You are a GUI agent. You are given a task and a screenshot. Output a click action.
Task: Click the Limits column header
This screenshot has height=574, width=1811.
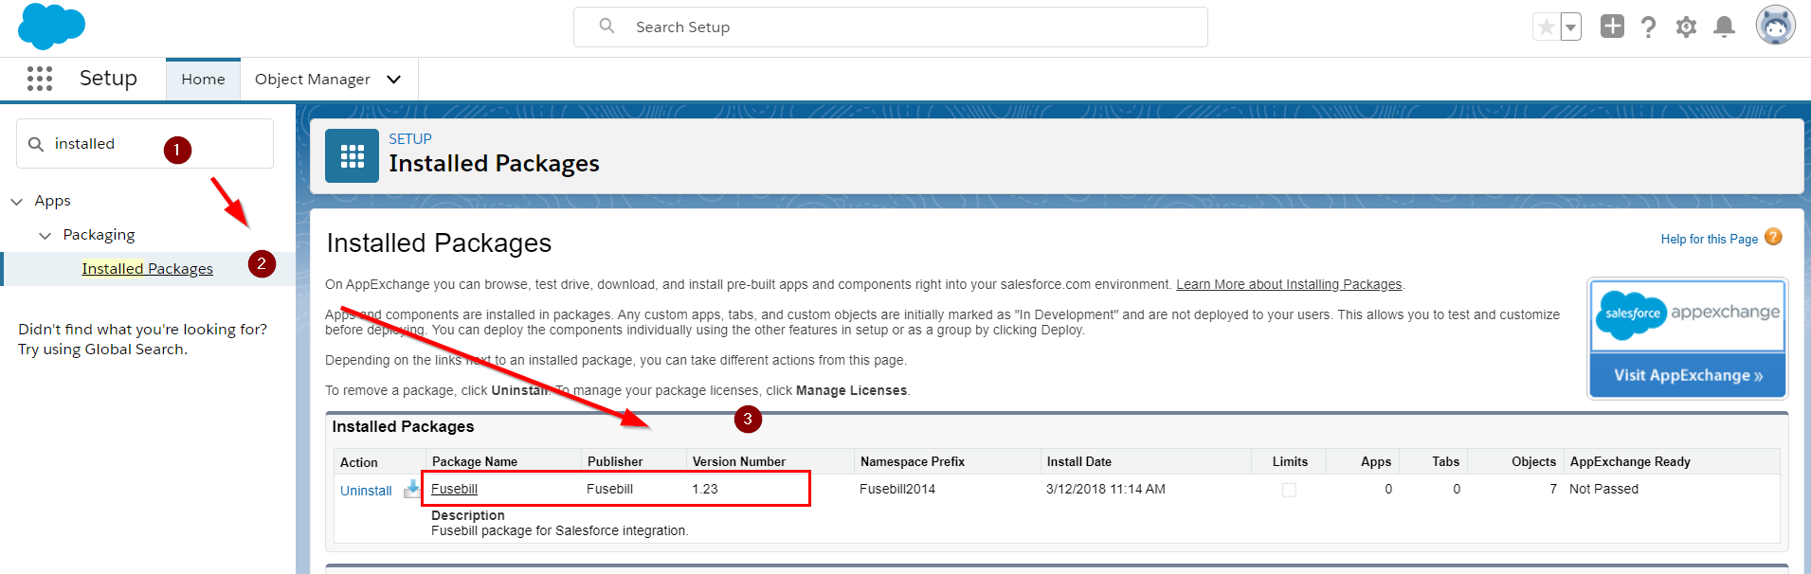click(1290, 461)
